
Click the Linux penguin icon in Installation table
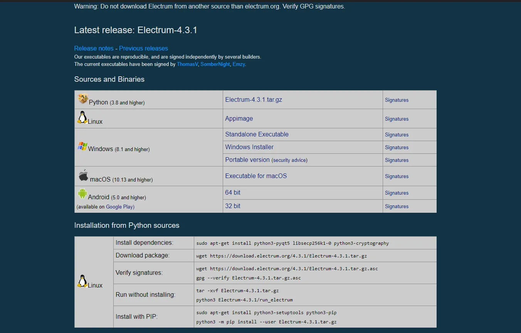click(x=82, y=281)
